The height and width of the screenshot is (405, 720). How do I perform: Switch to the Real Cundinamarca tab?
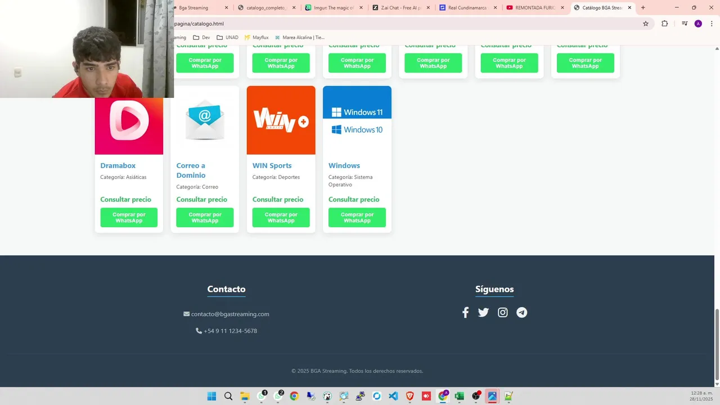467,8
